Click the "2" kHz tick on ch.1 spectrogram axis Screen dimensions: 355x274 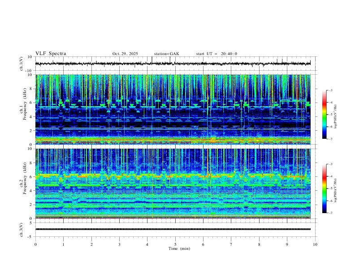pyautogui.click(x=31, y=130)
